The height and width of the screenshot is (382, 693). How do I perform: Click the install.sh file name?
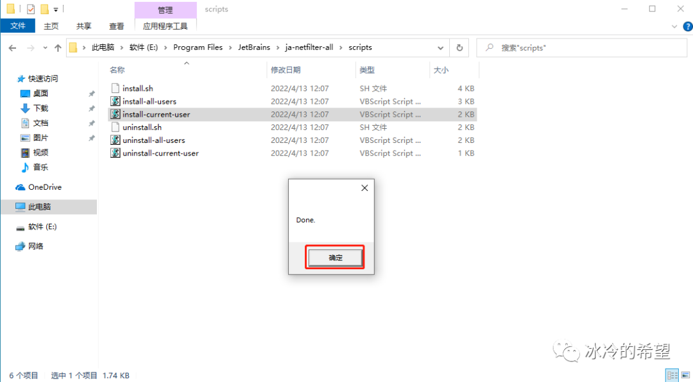pos(138,88)
